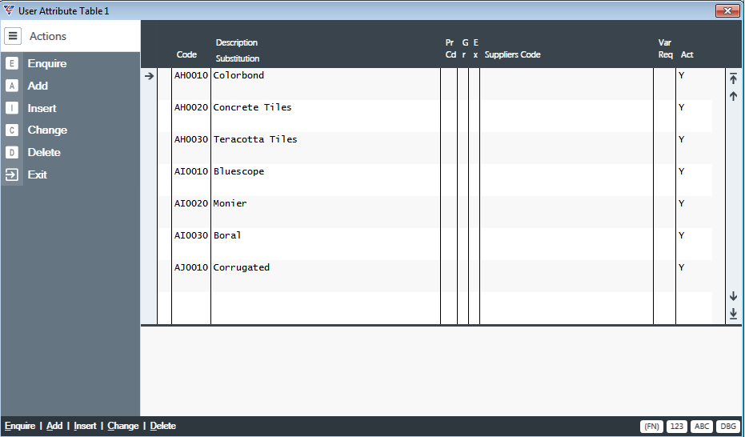The image size is (745, 437).
Task: Click the Description column header
Action: point(237,42)
